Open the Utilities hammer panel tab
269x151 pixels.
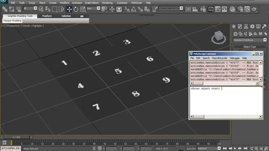264,26
